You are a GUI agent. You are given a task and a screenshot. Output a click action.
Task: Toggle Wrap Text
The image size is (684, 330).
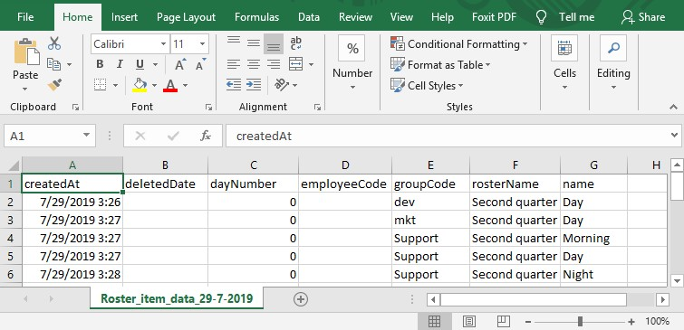tap(296, 43)
